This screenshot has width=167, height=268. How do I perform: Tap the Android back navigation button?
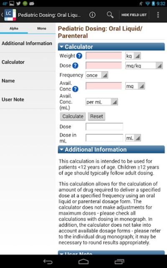point(48,261)
